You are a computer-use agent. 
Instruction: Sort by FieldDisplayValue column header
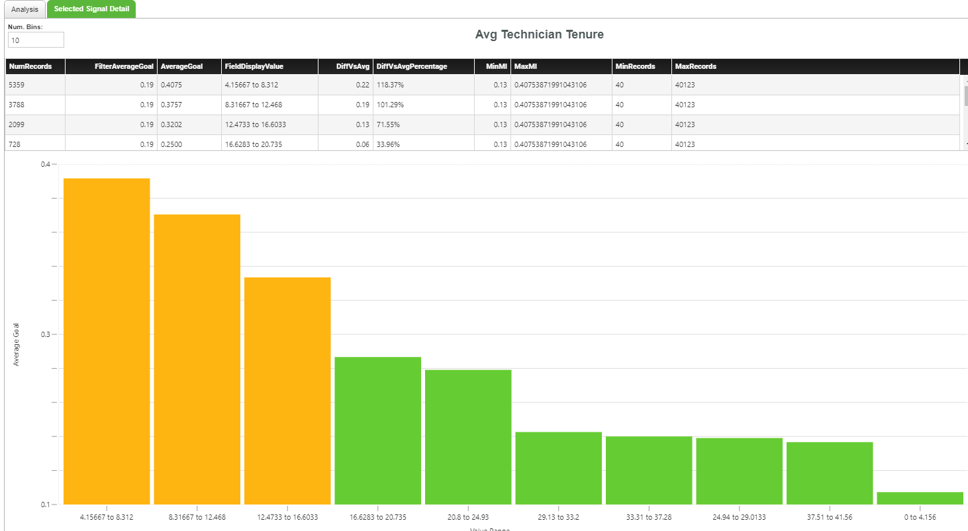[x=269, y=66]
